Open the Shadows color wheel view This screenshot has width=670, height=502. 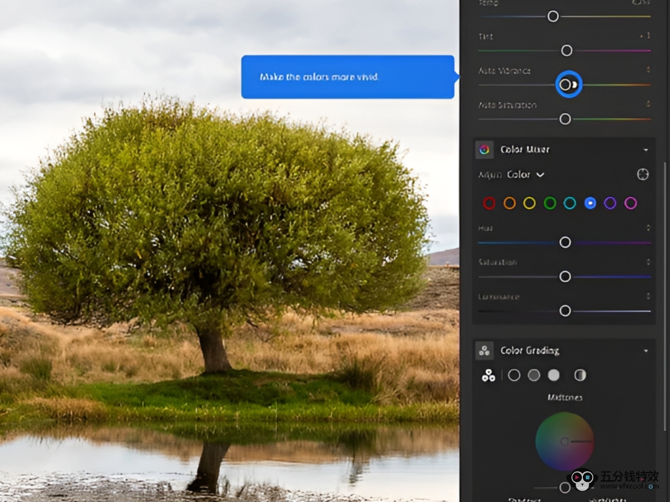pyautogui.click(x=514, y=375)
